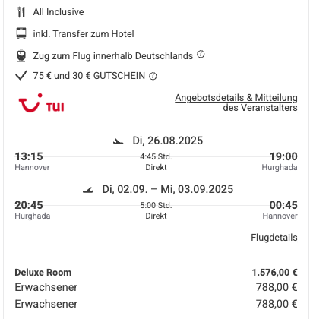The height and width of the screenshot is (319, 310).
Task: Click the return flight plane icon
Action: [88, 190]
